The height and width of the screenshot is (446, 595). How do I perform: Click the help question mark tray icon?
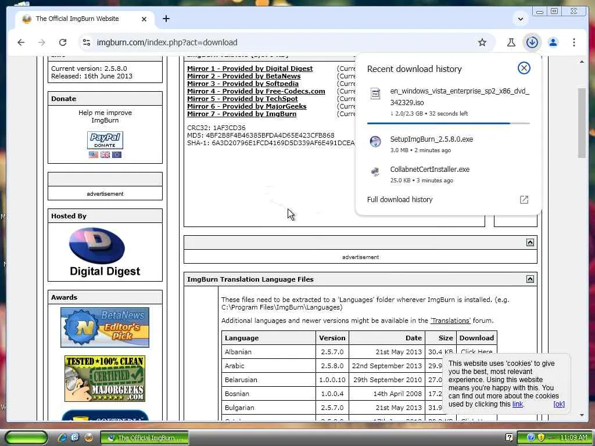click(x=509, y=438)
